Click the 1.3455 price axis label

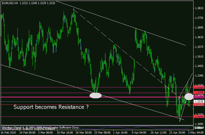[x=199, y=66]
